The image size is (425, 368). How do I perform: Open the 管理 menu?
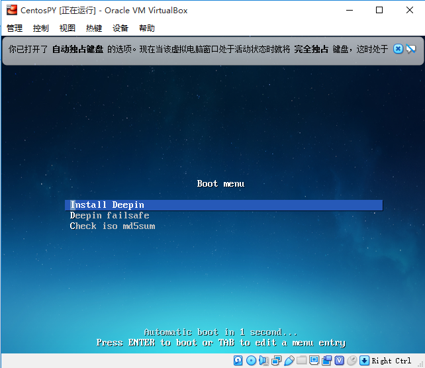point(15,28)
